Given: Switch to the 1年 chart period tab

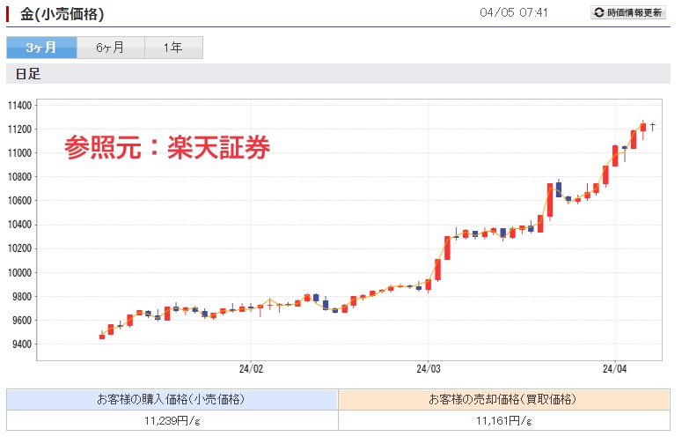Looking at the screenshot, I should coord(173,48).
